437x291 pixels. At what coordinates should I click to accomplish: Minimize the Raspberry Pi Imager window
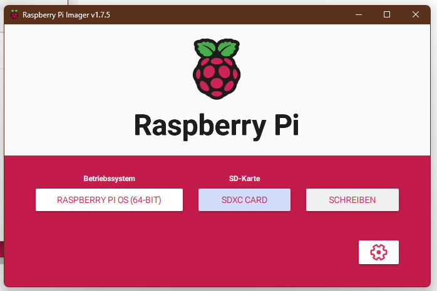point(359,14)
